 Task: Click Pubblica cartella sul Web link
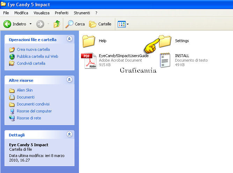tap(37, 56)
